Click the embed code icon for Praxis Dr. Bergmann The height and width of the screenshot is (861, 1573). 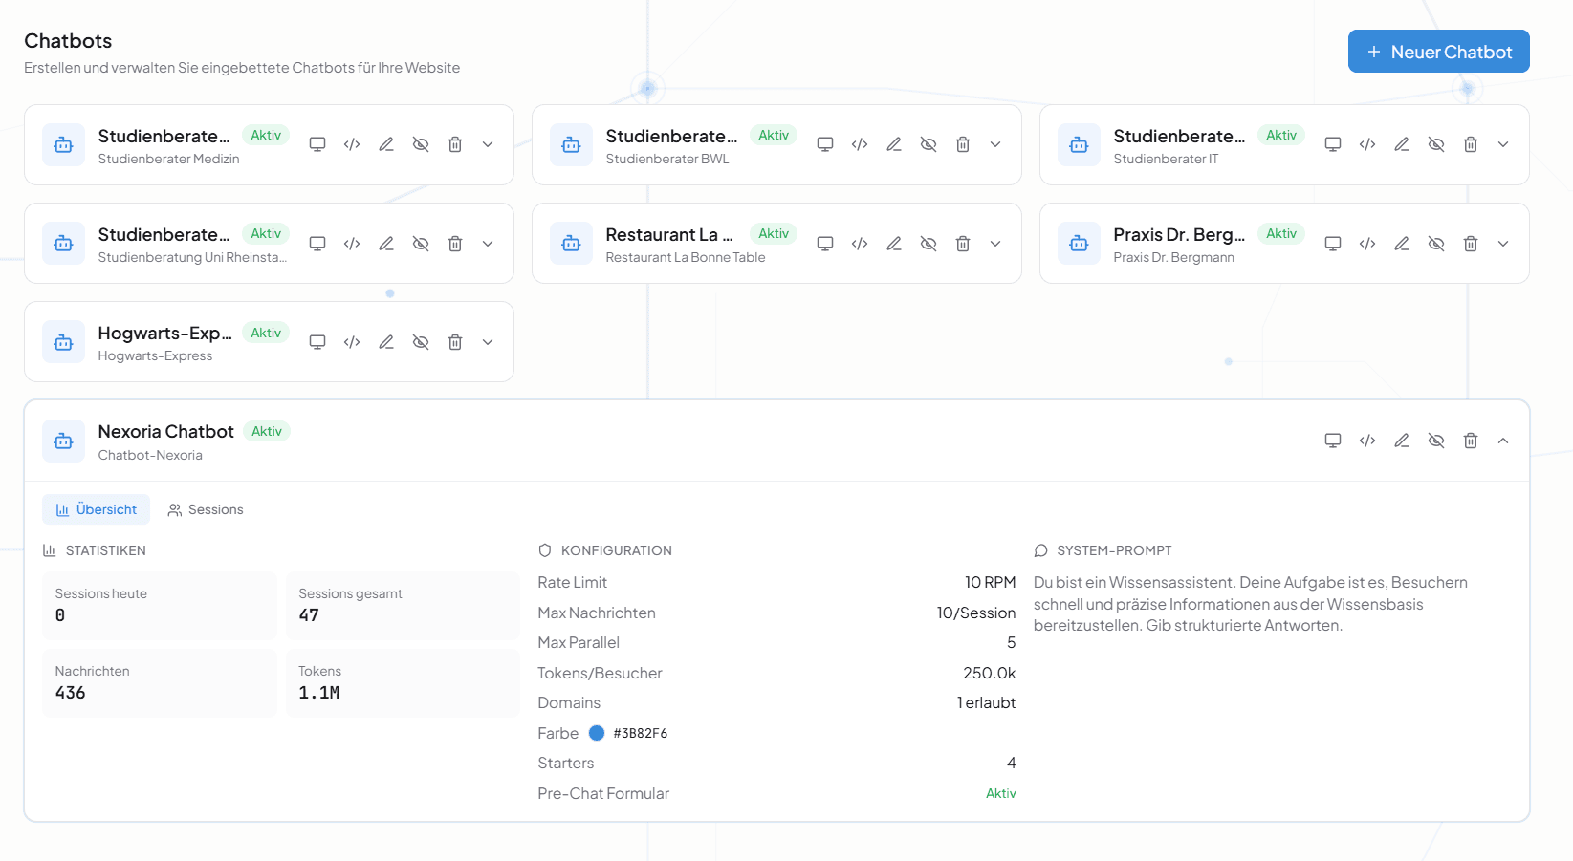coord(1366,243)
